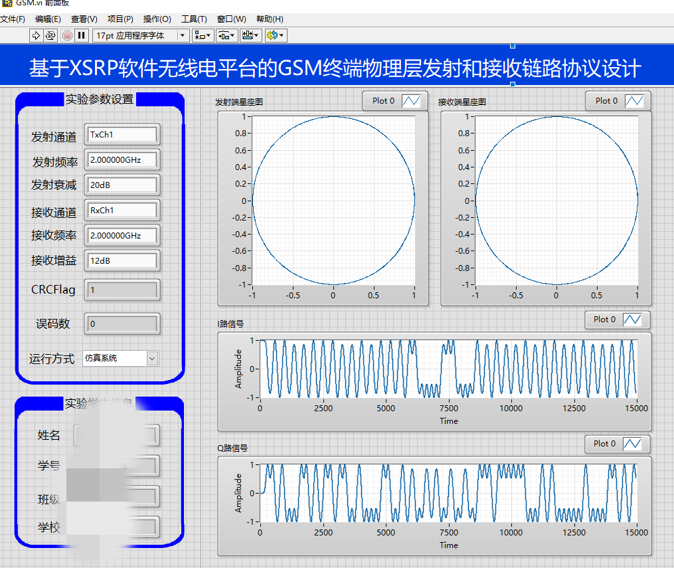Click the 接收增益 12dB field
This screenshot has width=674, height=568.
tap(122, 260)
